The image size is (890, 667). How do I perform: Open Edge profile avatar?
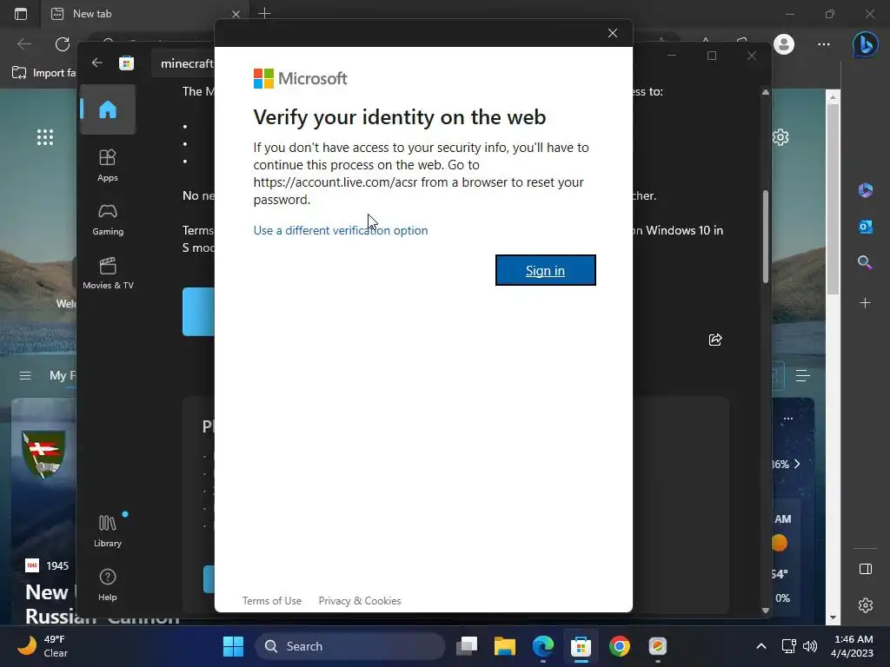[784, 44]
